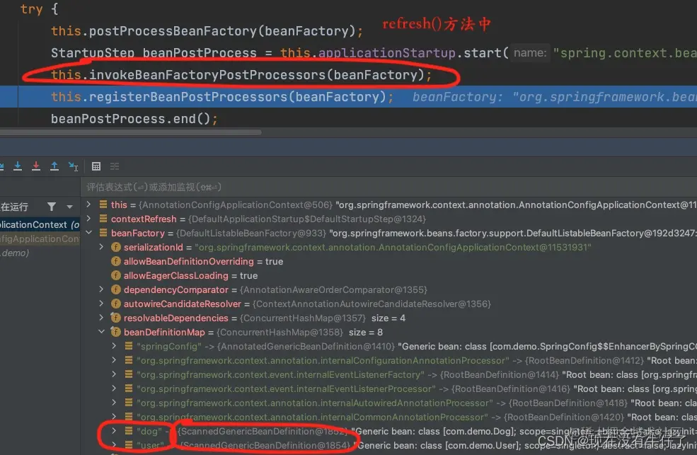Select the '.demo)' stack frame row
This screenshot has height=455, width=697.
(40, 253)
